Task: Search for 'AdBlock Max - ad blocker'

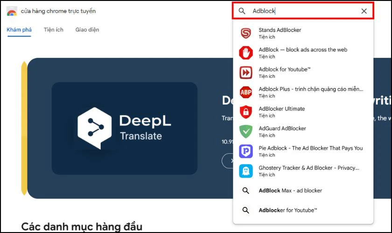Action: coord(290,191)
